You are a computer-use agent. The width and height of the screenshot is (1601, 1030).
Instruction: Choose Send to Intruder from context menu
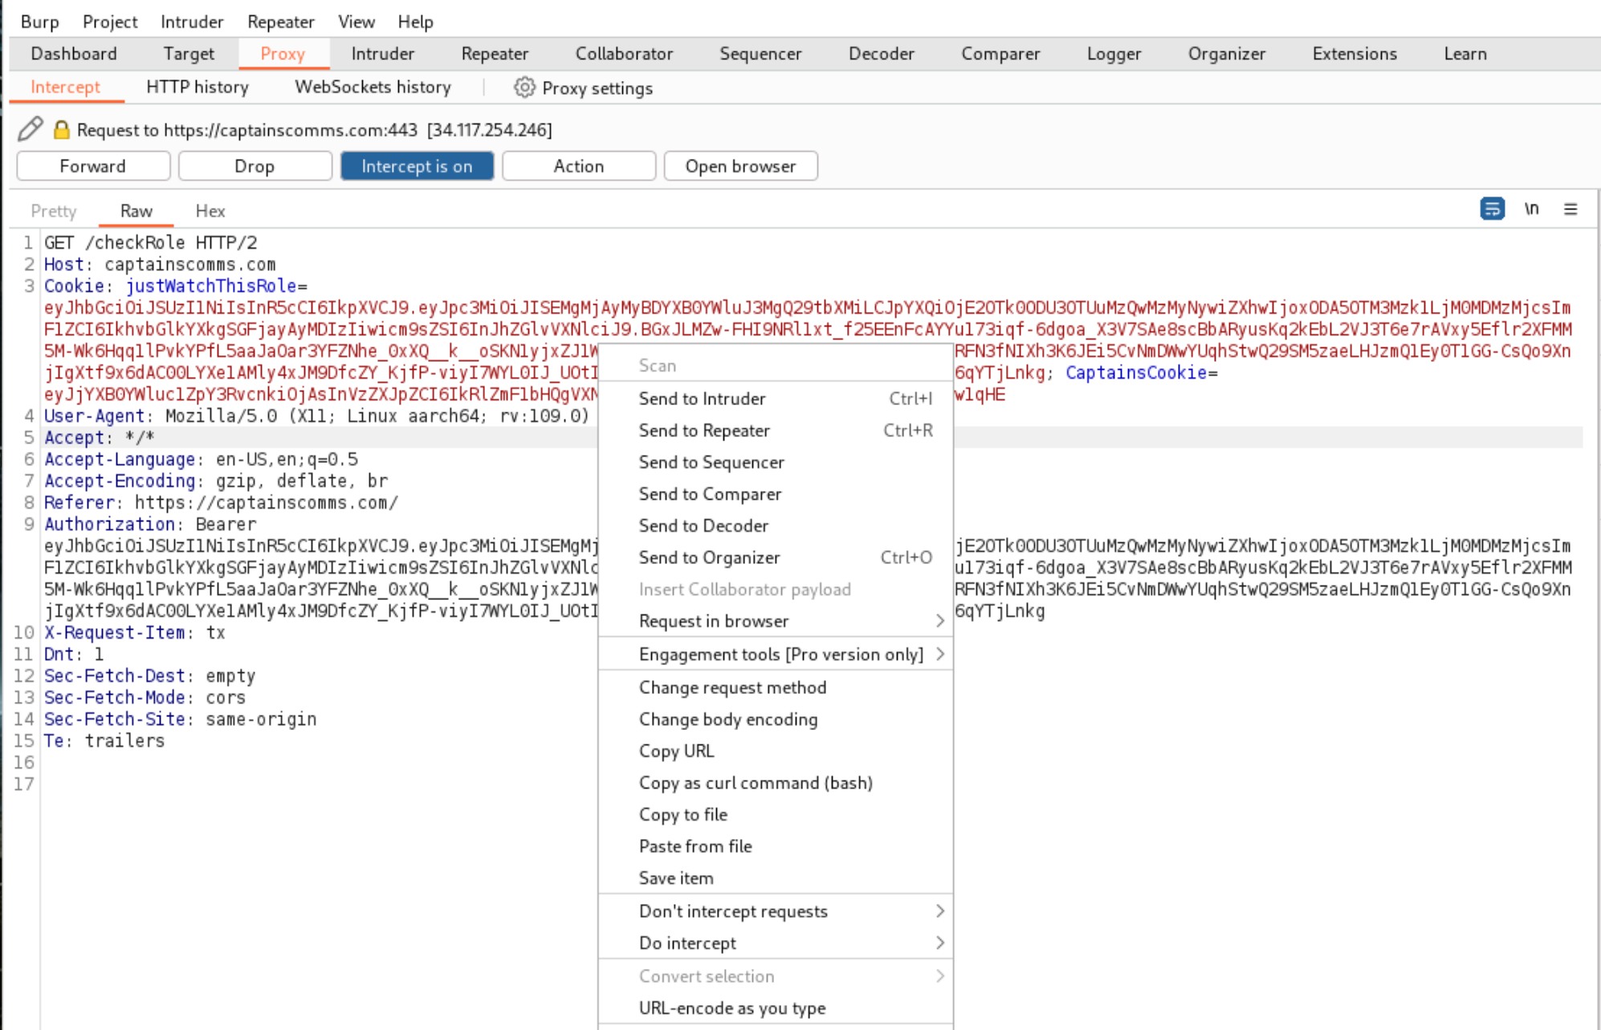point(776,399)
